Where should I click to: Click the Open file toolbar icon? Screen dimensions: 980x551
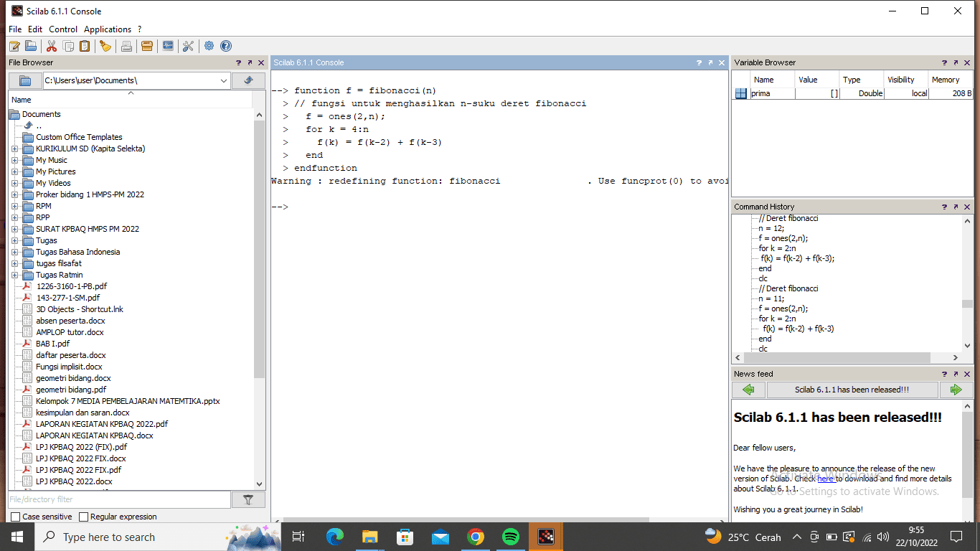31,46
